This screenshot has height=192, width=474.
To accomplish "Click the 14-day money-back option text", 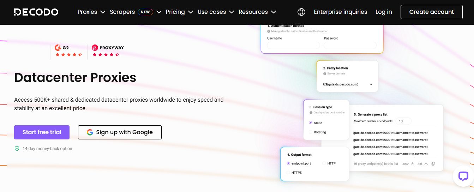I will pos(47,149).
